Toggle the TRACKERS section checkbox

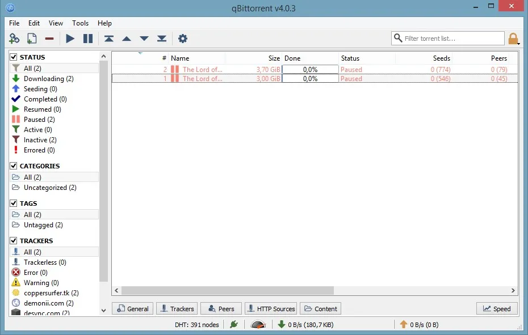coord(14,240)
